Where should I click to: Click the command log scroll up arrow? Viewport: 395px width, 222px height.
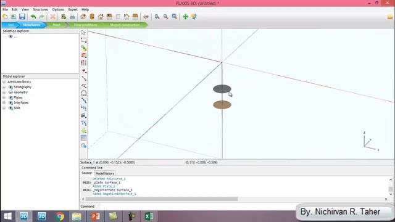pyautogui.click(x=391, y=179)
